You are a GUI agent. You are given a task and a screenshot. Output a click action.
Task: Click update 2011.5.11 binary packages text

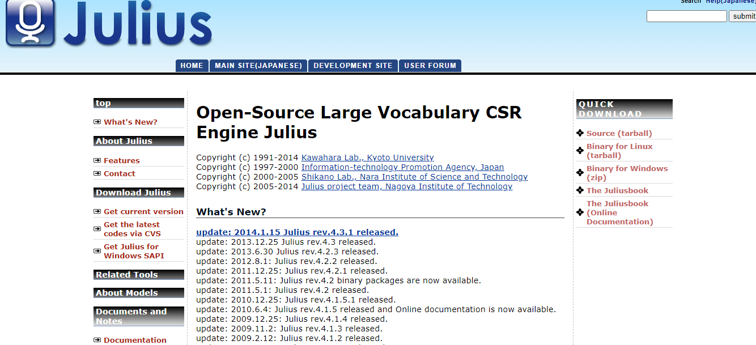click(338, 280)
